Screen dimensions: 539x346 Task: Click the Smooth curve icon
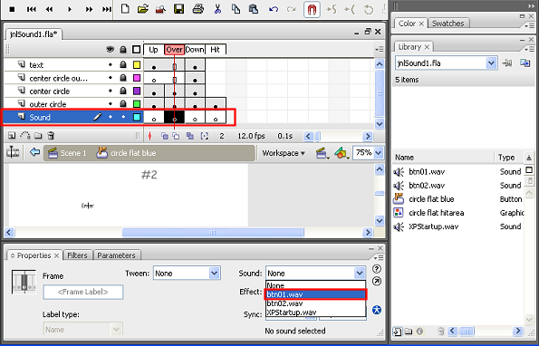coord(332,9)
